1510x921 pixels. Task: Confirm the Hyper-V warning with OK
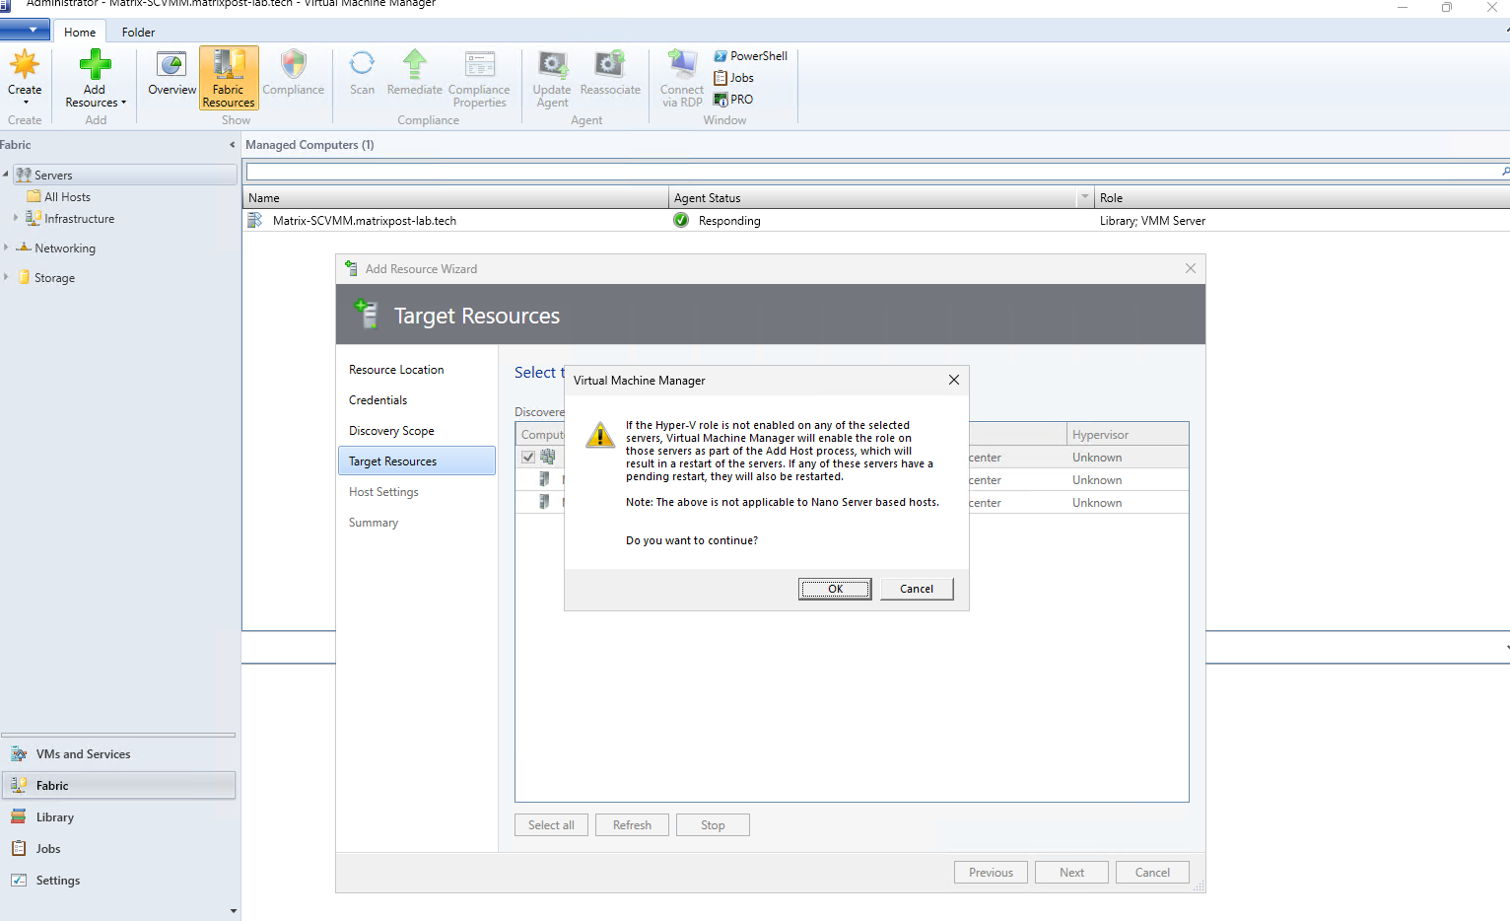[x=835, y=589]
